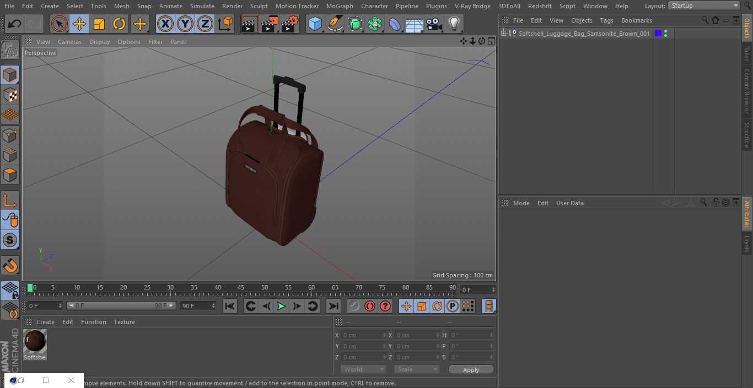The height and width of the screenshot is (388, 753).
Task: Open Edit Render Settings
Action: pos(290,24)
